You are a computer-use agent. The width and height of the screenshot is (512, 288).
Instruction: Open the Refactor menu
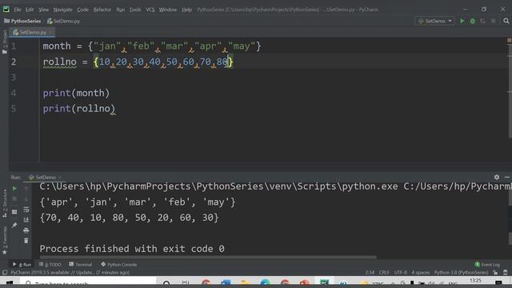102,10
